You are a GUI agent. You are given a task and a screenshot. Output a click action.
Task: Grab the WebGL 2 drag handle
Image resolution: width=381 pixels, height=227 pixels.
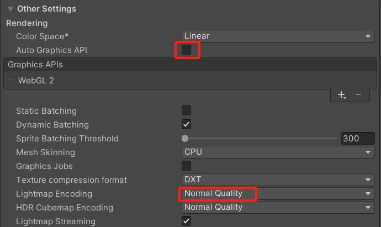tap(11, 81)
